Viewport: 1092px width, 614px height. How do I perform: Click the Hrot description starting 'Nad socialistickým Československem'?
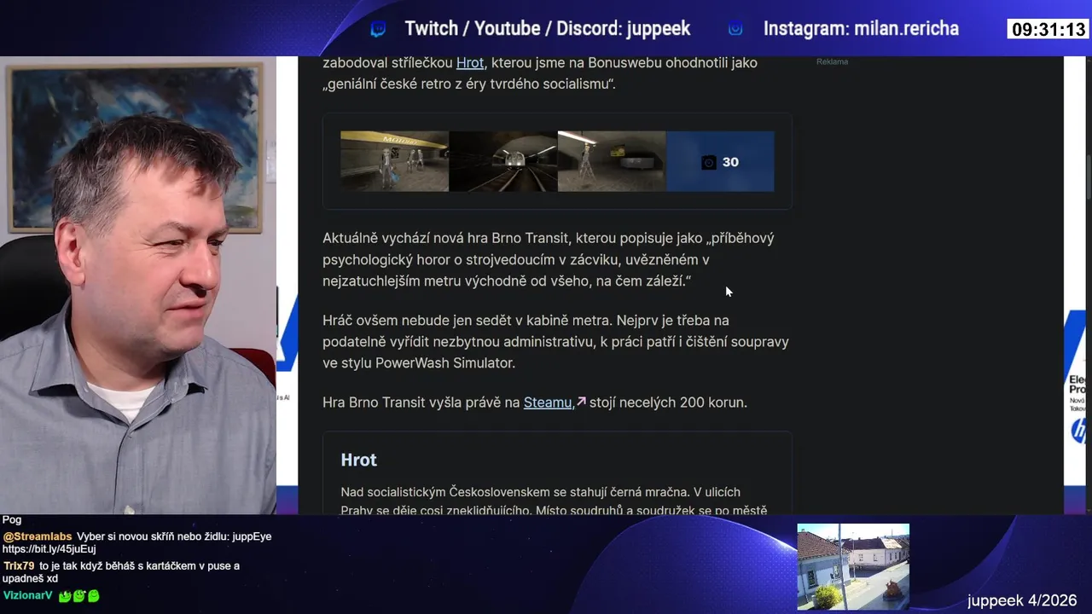pos(554,501)
